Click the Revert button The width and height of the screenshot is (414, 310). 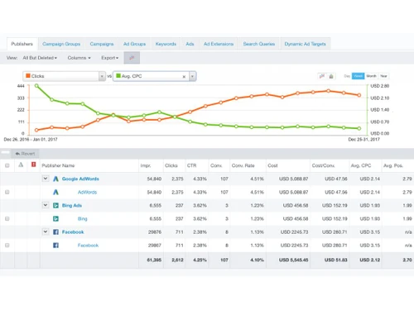point(25,154)
